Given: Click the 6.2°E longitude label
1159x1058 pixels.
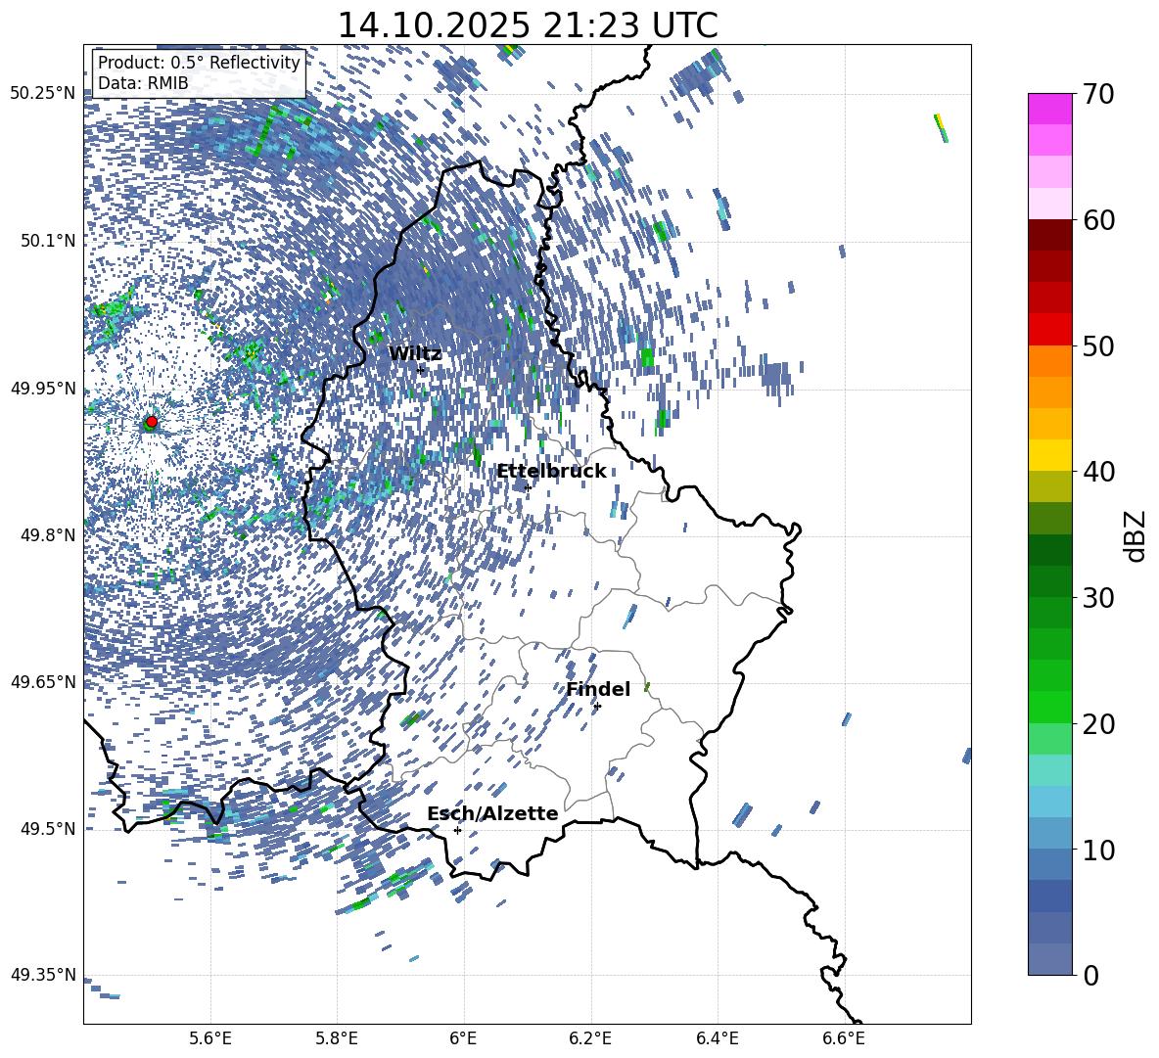Looking at the screenshot, I should coord(590,1038).
